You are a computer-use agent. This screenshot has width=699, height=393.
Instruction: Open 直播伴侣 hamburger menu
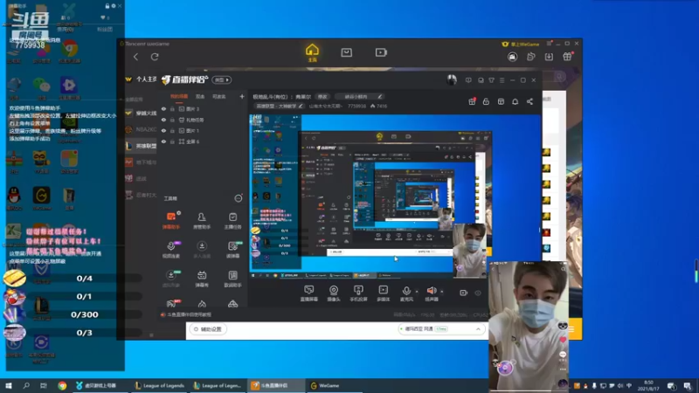502,80
